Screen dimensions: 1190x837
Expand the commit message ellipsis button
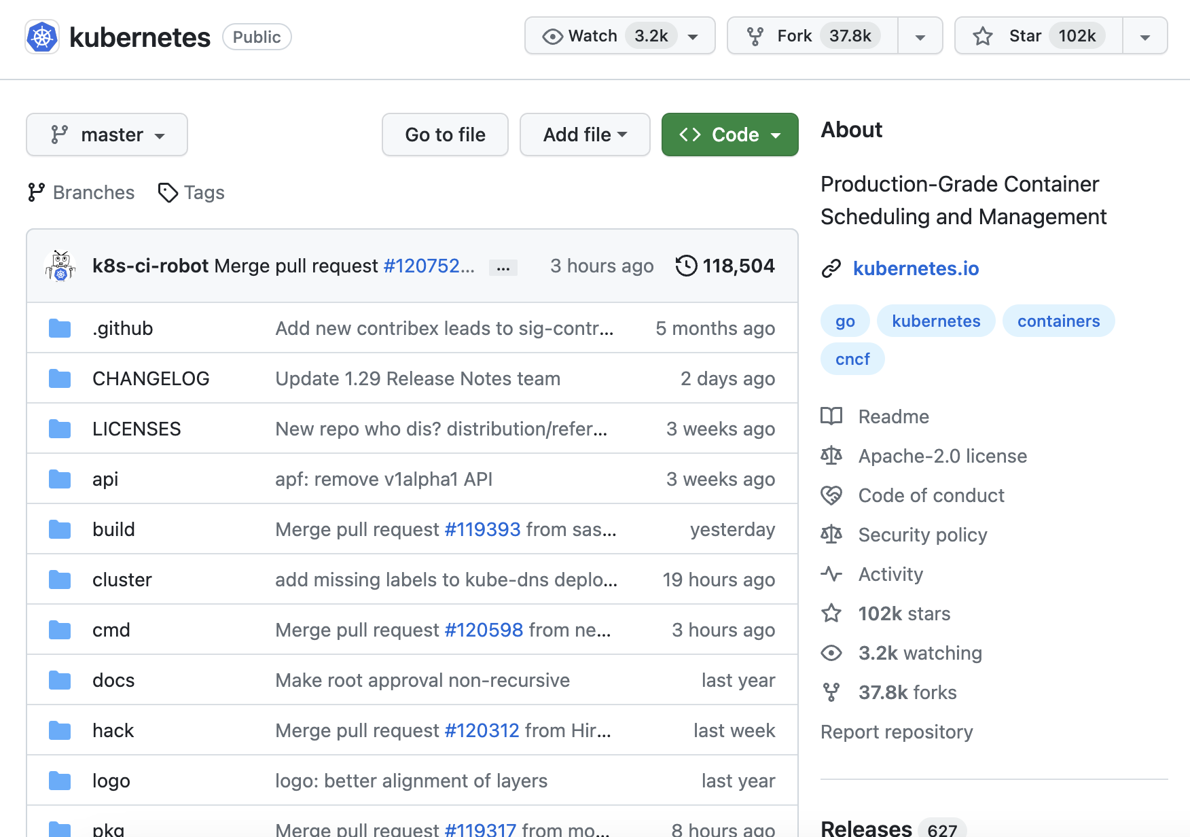(503, 268)
